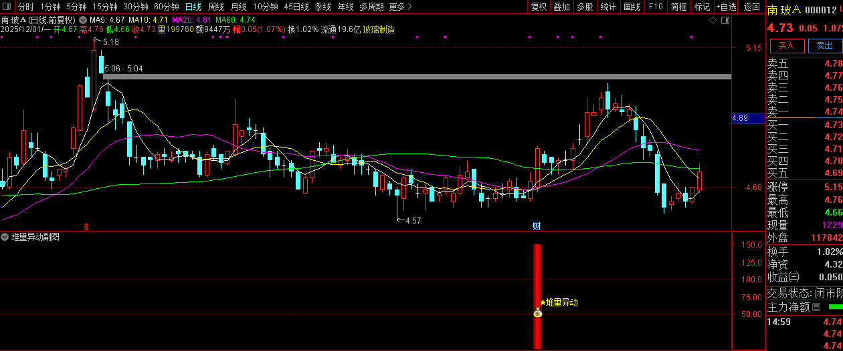Image resolution: width=843 pixels, height=351 pixels.
Task: Click the 买五 order book row
Action: point(804,173)
